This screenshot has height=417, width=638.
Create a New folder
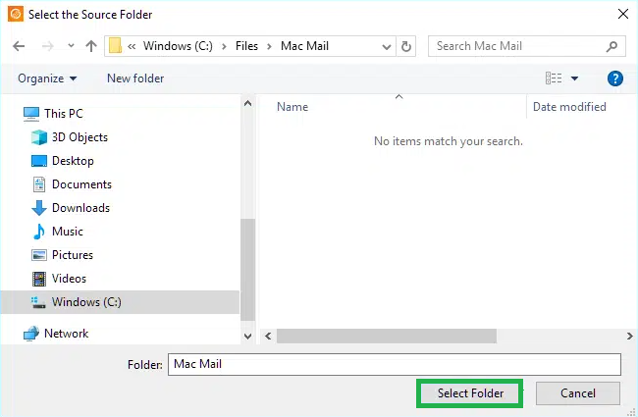(135, 78)
